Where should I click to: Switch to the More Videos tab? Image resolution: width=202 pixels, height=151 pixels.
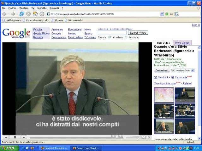pyautogui.click(x=182, y=43)
